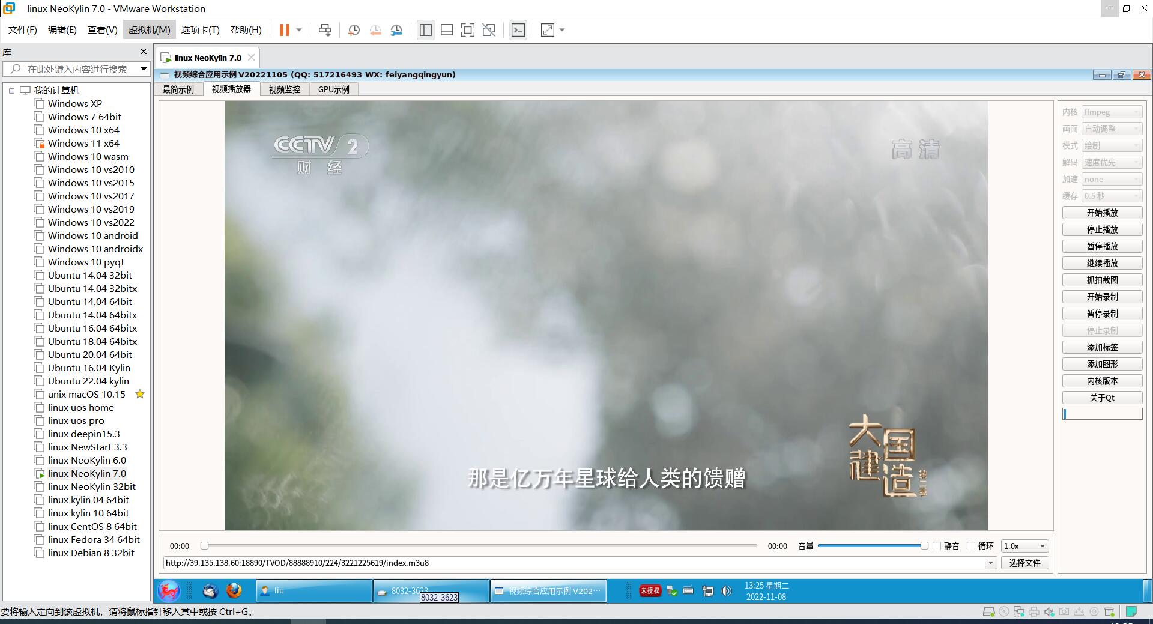Switch to the GPU示例 tab
The image size is (1153, 624).
coord(334,89)
